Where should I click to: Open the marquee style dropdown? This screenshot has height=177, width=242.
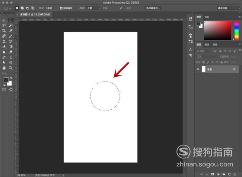pyautogui.click(x=93, y=8)
